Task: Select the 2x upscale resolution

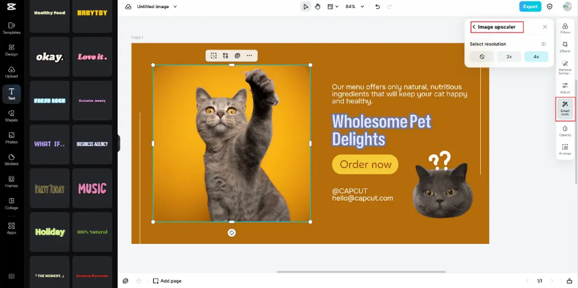Action: 509,56
